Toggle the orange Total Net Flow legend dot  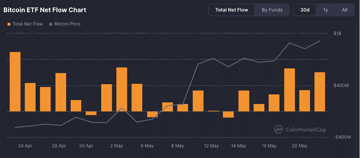point(9,24)
